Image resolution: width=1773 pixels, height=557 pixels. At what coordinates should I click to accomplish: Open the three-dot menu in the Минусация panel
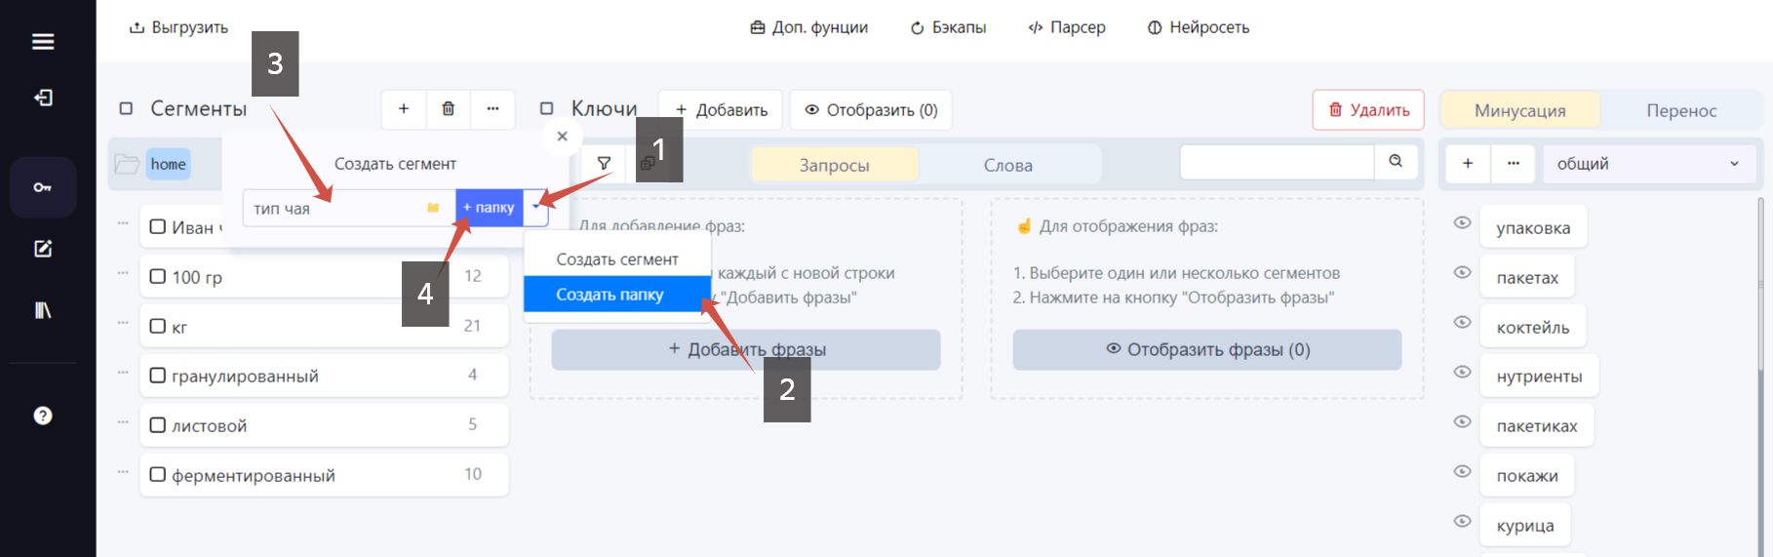coord(1514,164)
